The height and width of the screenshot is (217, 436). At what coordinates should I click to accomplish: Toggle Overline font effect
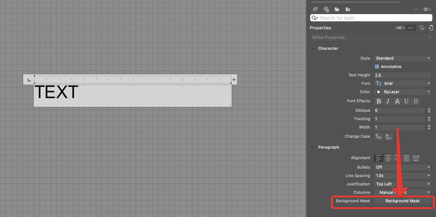point(416,101)
